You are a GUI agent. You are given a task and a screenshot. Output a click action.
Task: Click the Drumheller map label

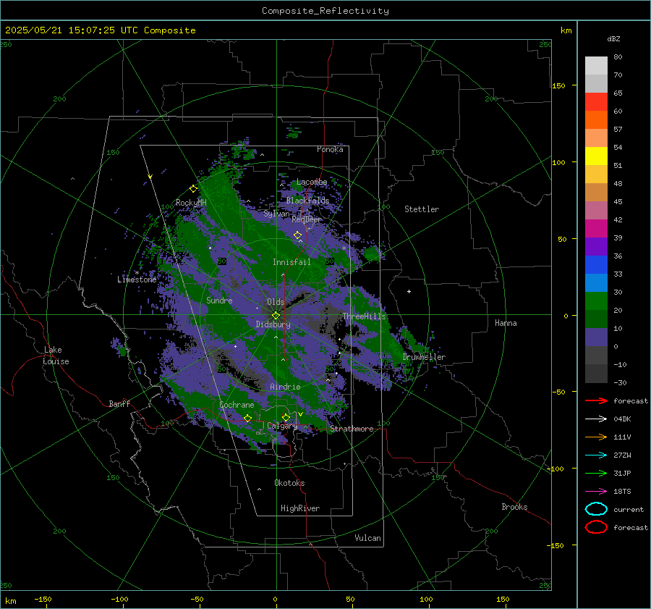point(424,357)
